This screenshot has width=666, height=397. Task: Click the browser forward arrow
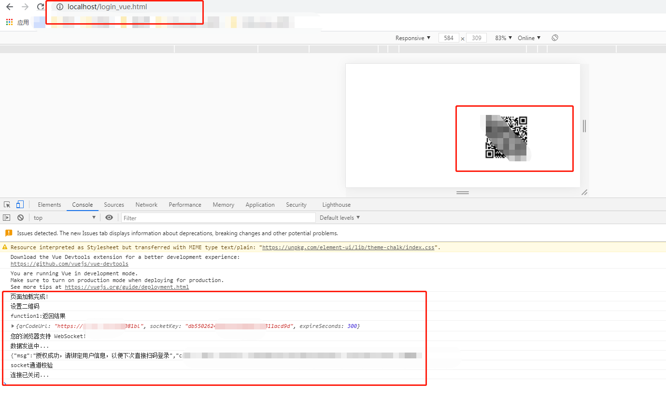pos(25,7)
